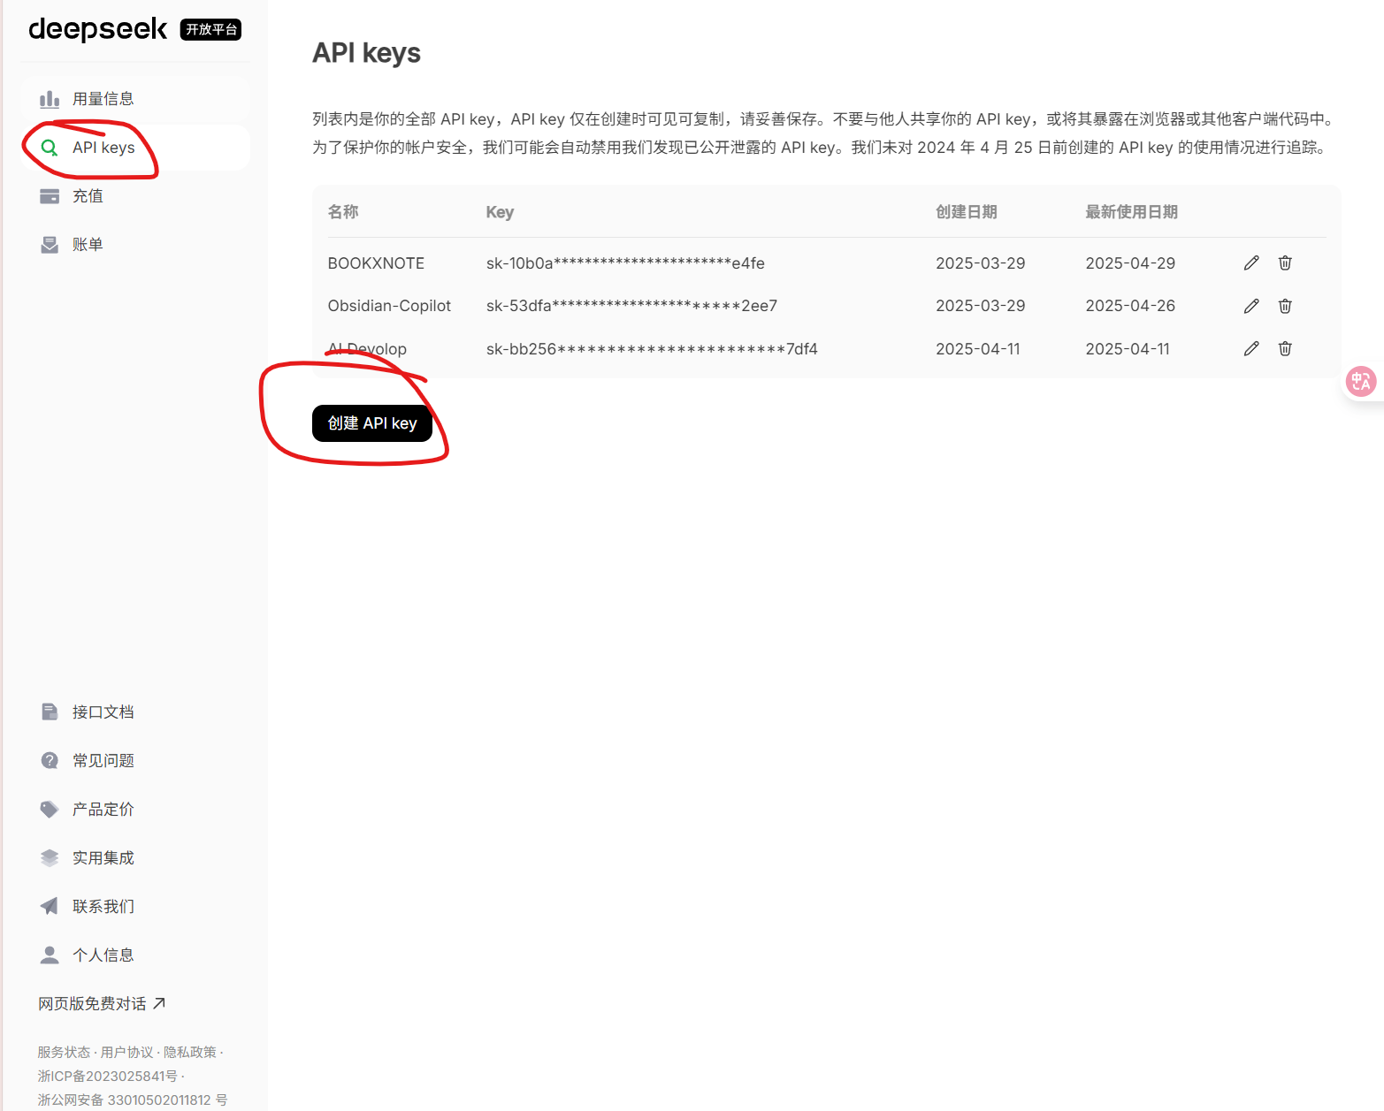Open 常见问题 FAQ
This screenshot has height=1111, width=1384.
(135, 760)
